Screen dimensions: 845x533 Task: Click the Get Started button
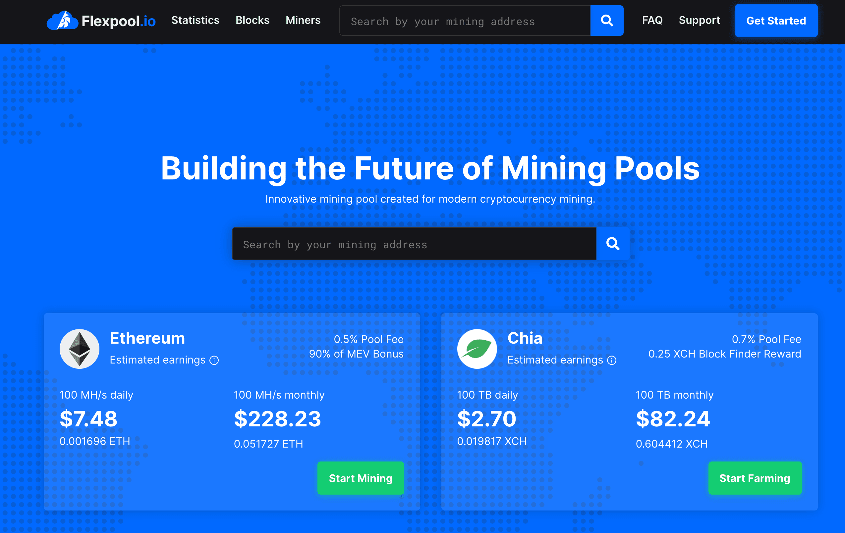(776, 21)
